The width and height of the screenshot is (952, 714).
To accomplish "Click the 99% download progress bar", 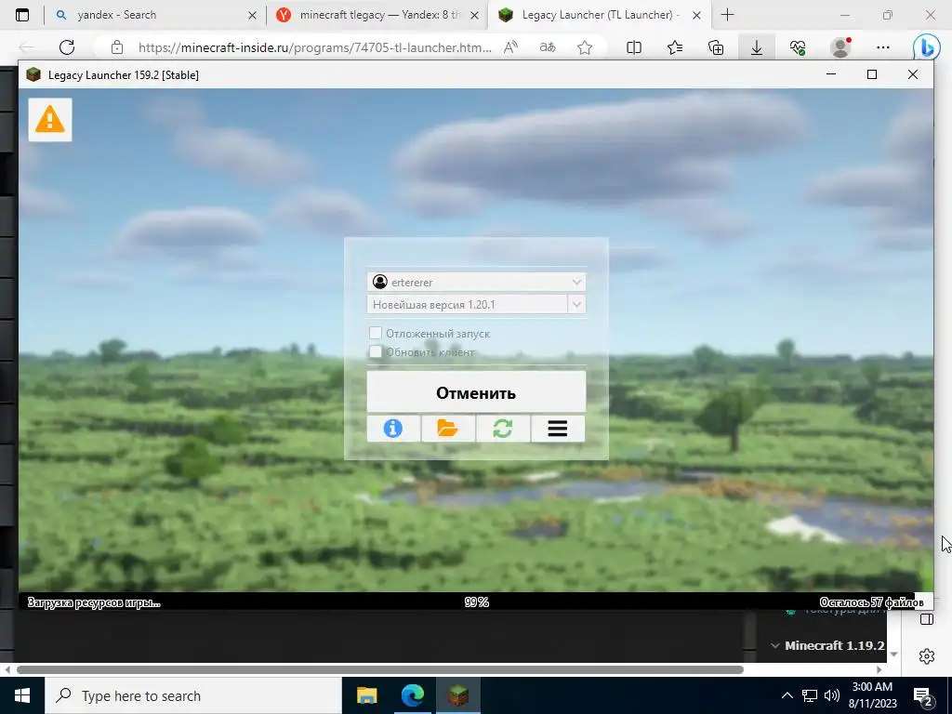I will (476, 602).
